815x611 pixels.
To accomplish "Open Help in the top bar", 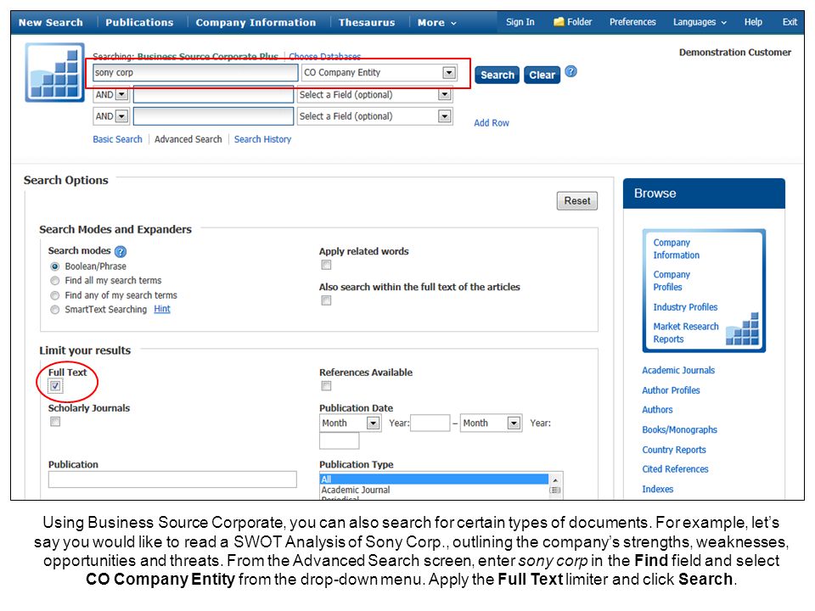I will tap(753, 22).
